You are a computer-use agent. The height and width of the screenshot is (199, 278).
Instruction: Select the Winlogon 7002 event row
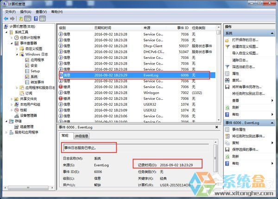137,93
